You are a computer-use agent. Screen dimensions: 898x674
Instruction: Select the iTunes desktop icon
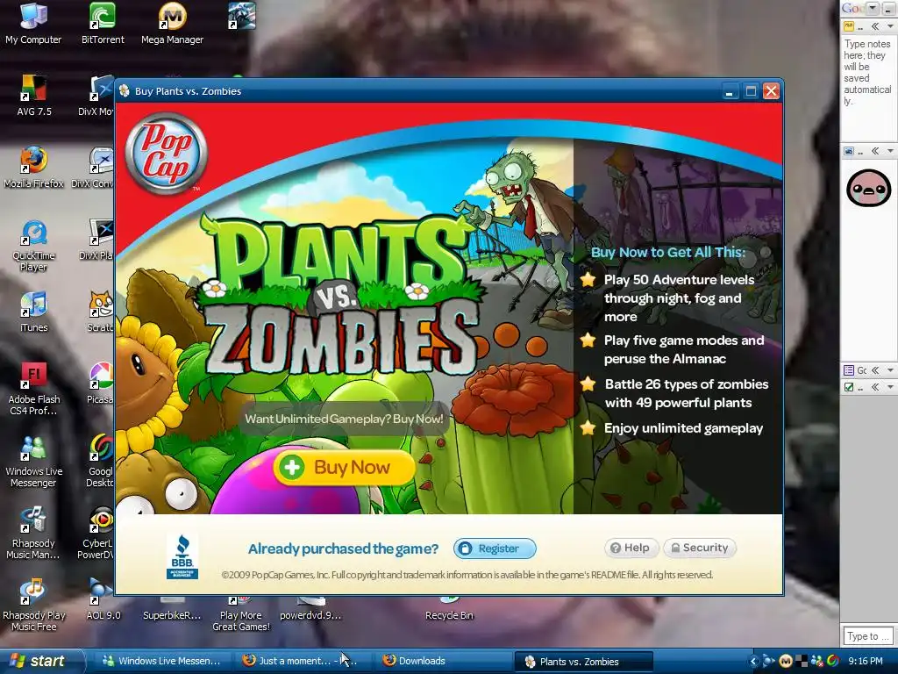34,312
